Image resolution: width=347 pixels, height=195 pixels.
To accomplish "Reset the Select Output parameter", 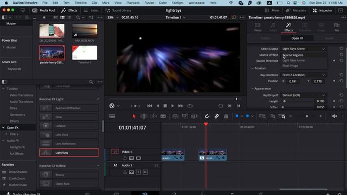I will click(x=342, y=49).
